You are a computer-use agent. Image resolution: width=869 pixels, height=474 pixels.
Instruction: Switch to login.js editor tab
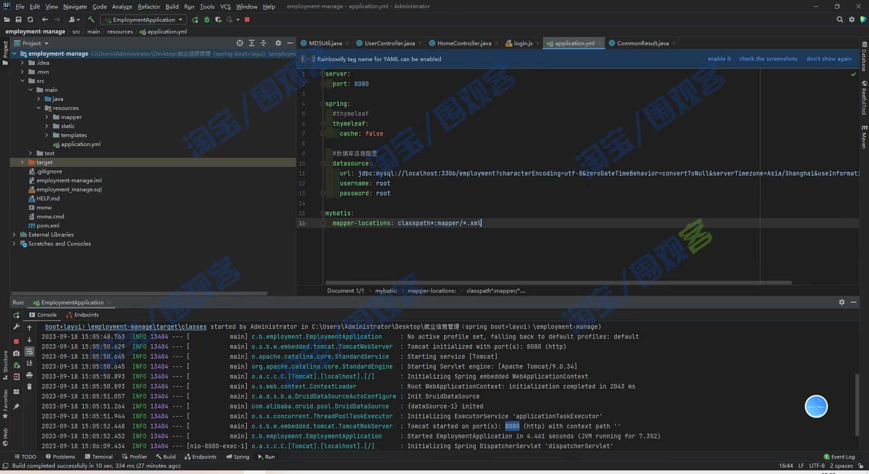tap(523, 43)
